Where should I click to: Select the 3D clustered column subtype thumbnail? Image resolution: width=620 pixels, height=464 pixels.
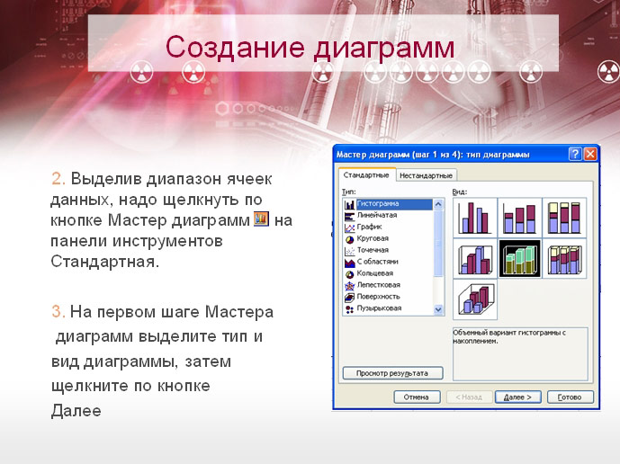tap(475, 258)
